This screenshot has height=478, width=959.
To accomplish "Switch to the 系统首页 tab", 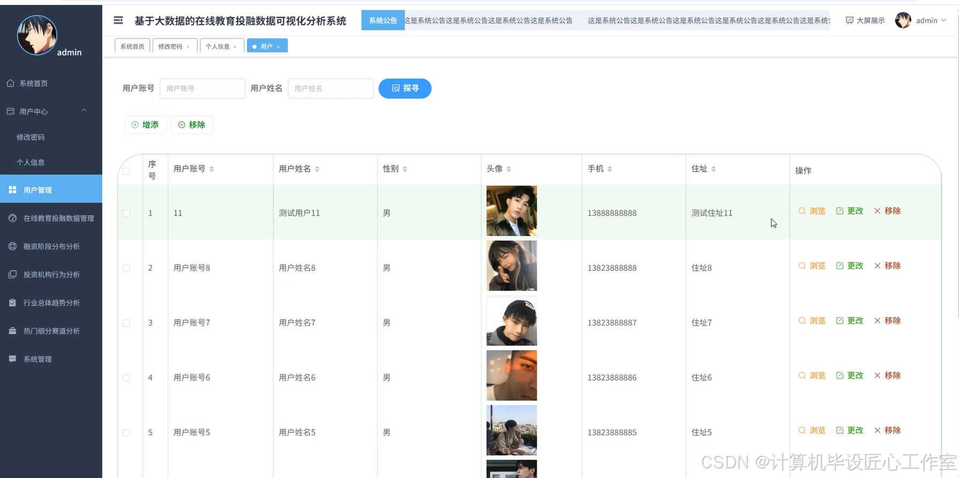I will point(132,47).
